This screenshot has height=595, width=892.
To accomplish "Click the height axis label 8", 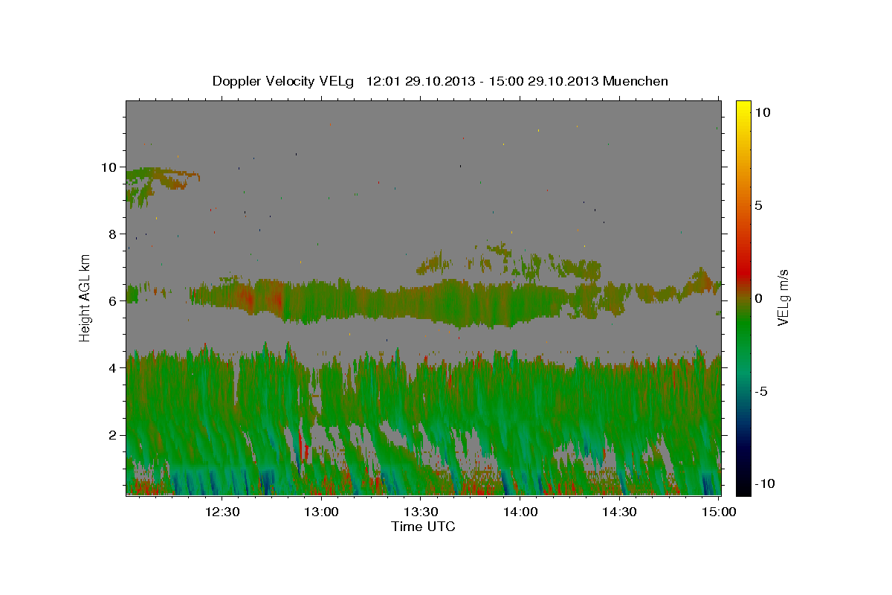I will tap(113, 234).
